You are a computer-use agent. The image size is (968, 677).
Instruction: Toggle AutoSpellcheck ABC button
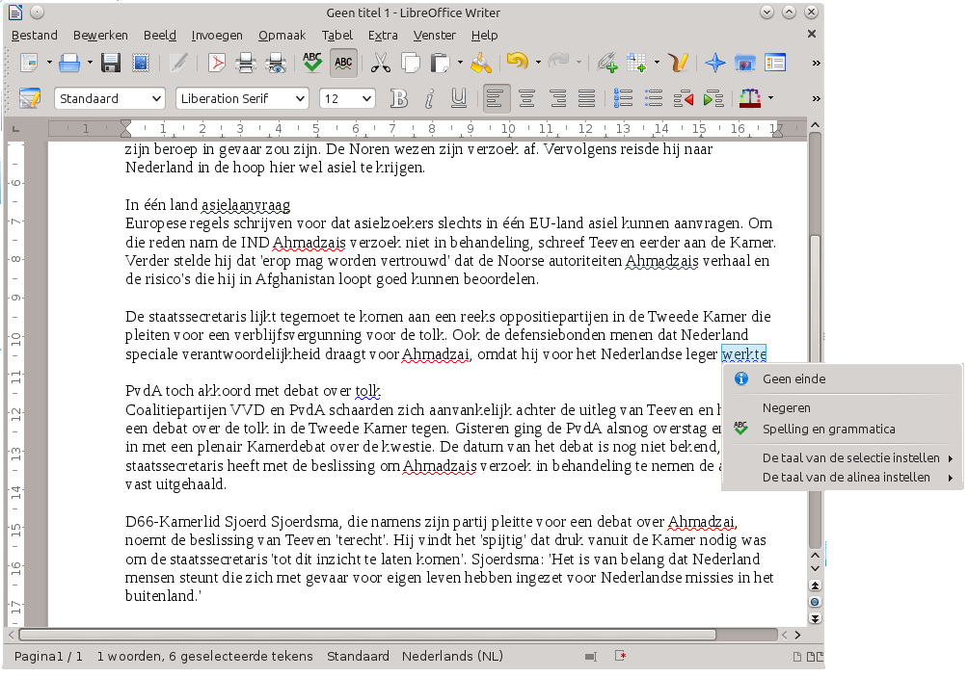(x=343, y=63)
